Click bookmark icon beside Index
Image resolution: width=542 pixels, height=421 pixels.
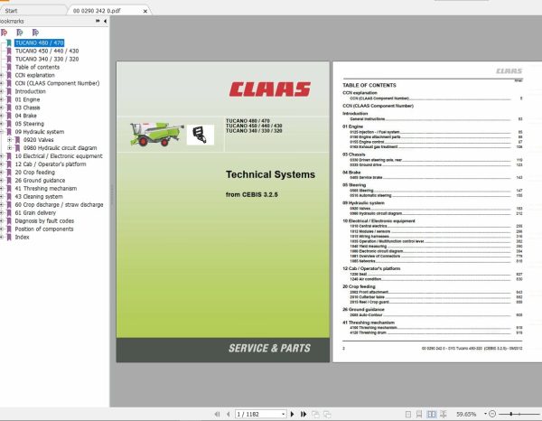tap(9, 237)
